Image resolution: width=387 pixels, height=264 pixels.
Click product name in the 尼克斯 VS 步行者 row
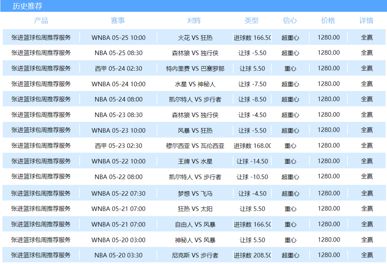tap(41, 255)
